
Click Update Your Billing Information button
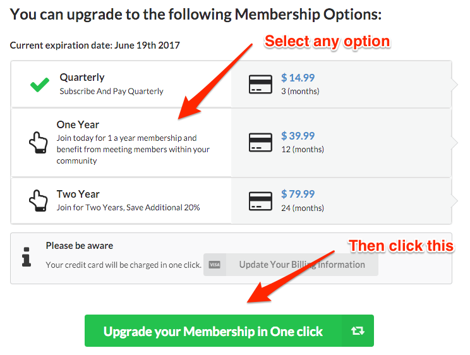[301, 265]
